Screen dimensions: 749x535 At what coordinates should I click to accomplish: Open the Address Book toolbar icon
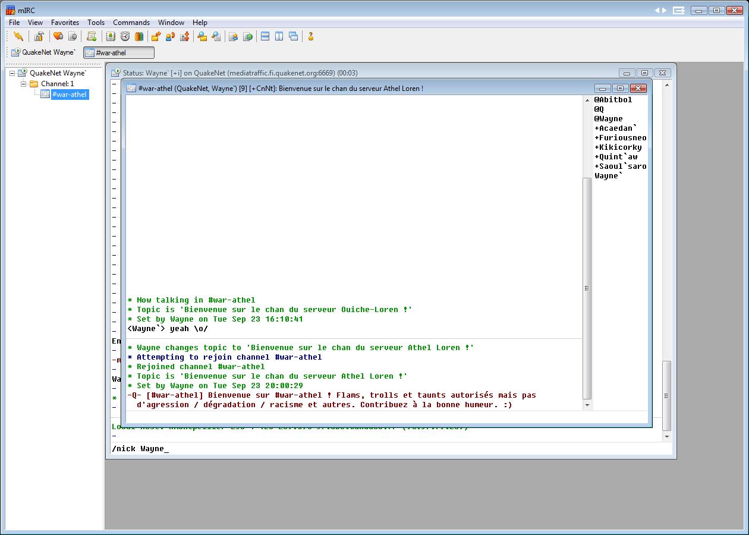tap(111, 36)
